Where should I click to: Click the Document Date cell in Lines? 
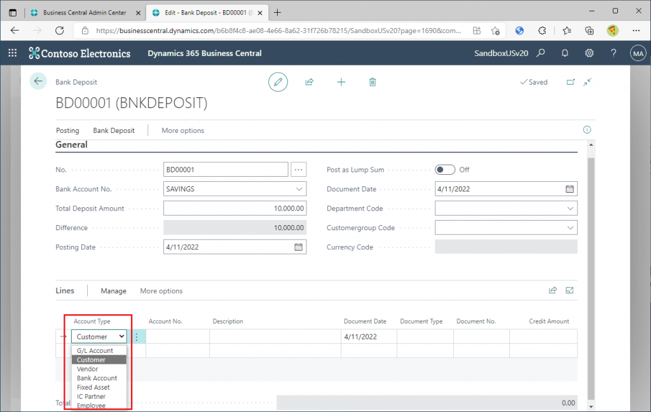(x=369, y=336)
